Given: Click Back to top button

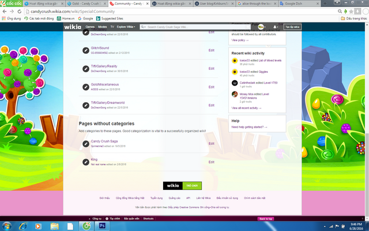Looking at the screenshot, I should pyautogui.click(x=266, y=219).
